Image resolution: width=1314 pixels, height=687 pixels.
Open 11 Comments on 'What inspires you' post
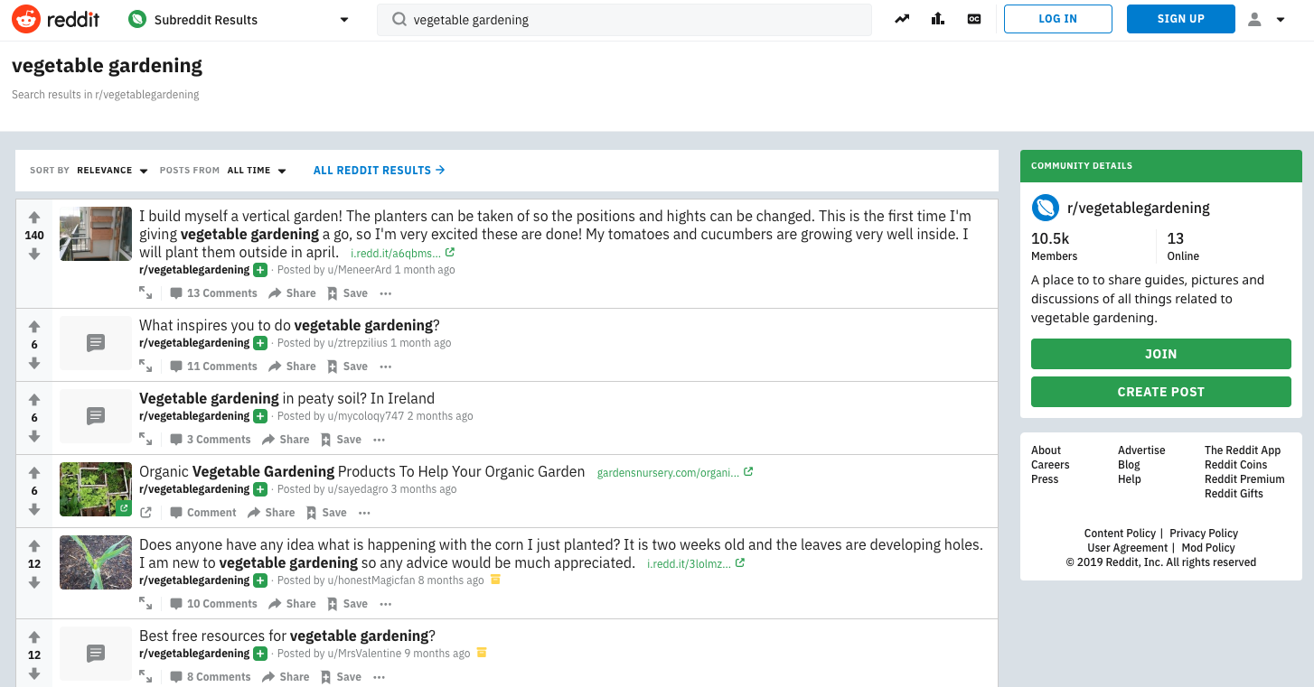click(x=213, y=367)
